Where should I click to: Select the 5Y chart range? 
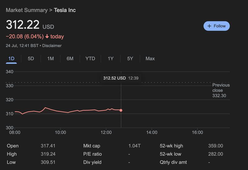[130, 58]
